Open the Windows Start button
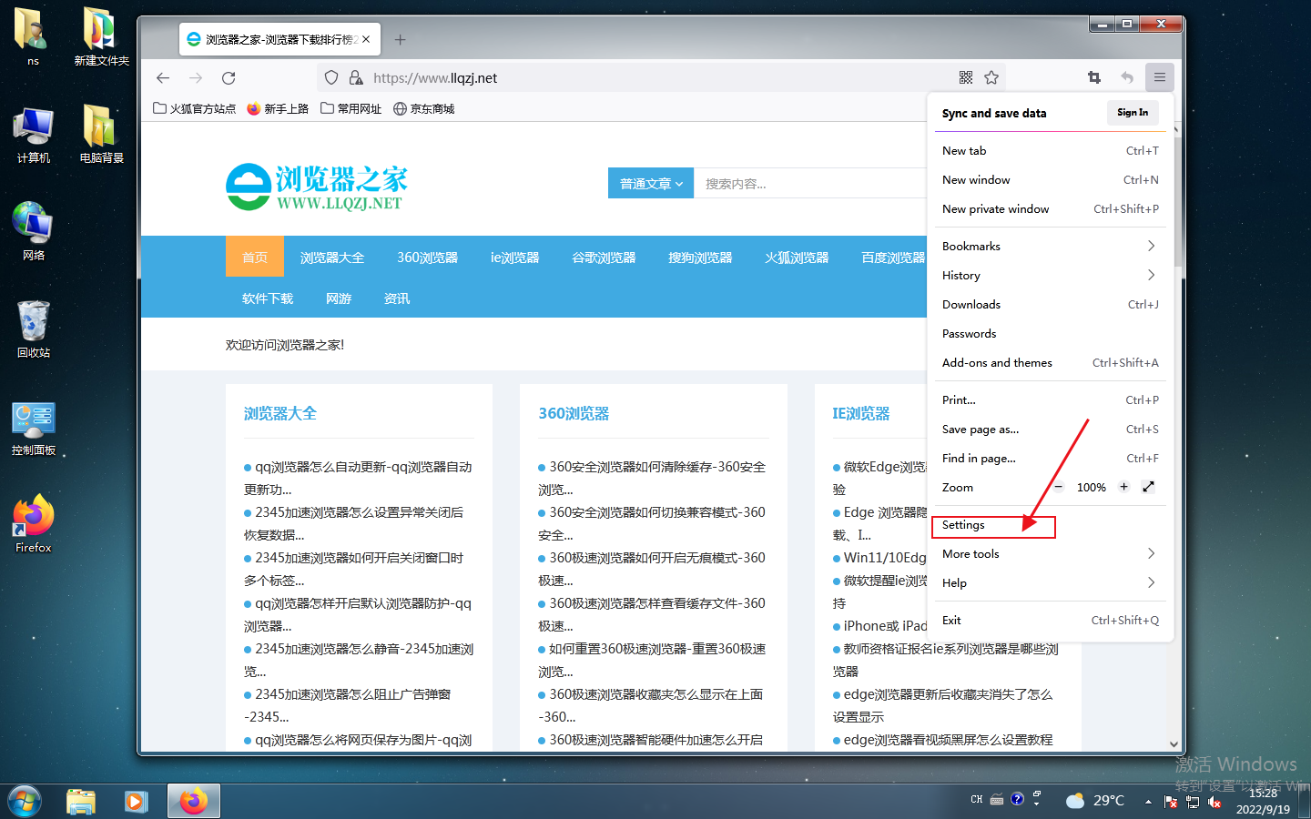Viewport: 1311px width, 819px height. (x=25, y=801)
